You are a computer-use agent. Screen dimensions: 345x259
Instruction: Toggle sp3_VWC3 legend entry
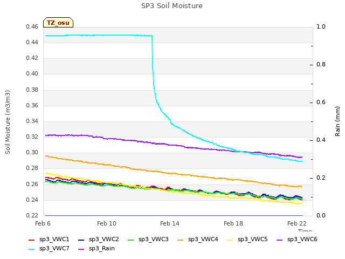click(x=148, y=240)
